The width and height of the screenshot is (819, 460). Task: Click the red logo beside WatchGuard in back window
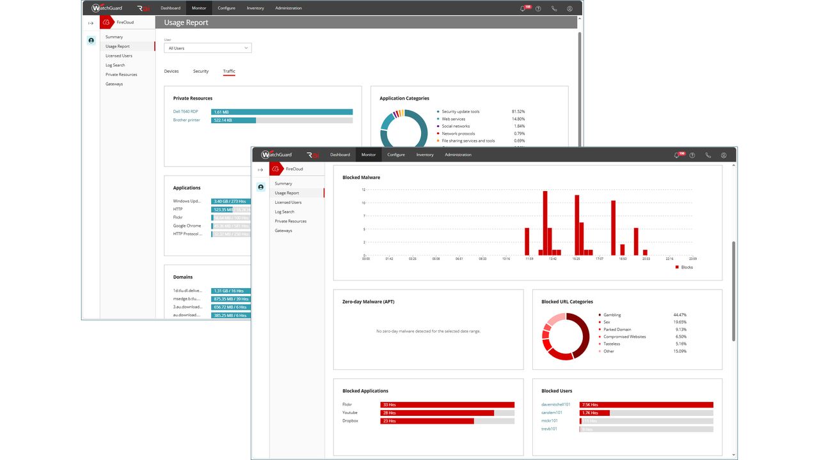click(143, 8)
